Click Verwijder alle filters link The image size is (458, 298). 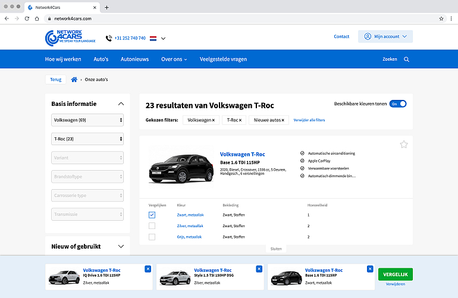pyautogui.click(x=309, y=120)
